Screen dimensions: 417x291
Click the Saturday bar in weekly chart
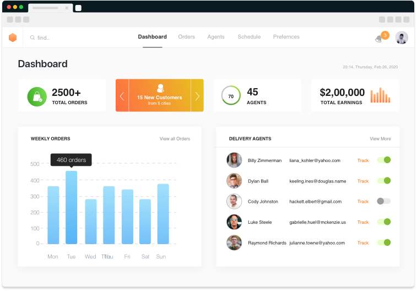pyautogui.click(x=145, y=222)
